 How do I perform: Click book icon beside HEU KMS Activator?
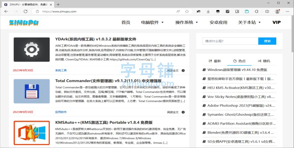[x=204, y=88]
